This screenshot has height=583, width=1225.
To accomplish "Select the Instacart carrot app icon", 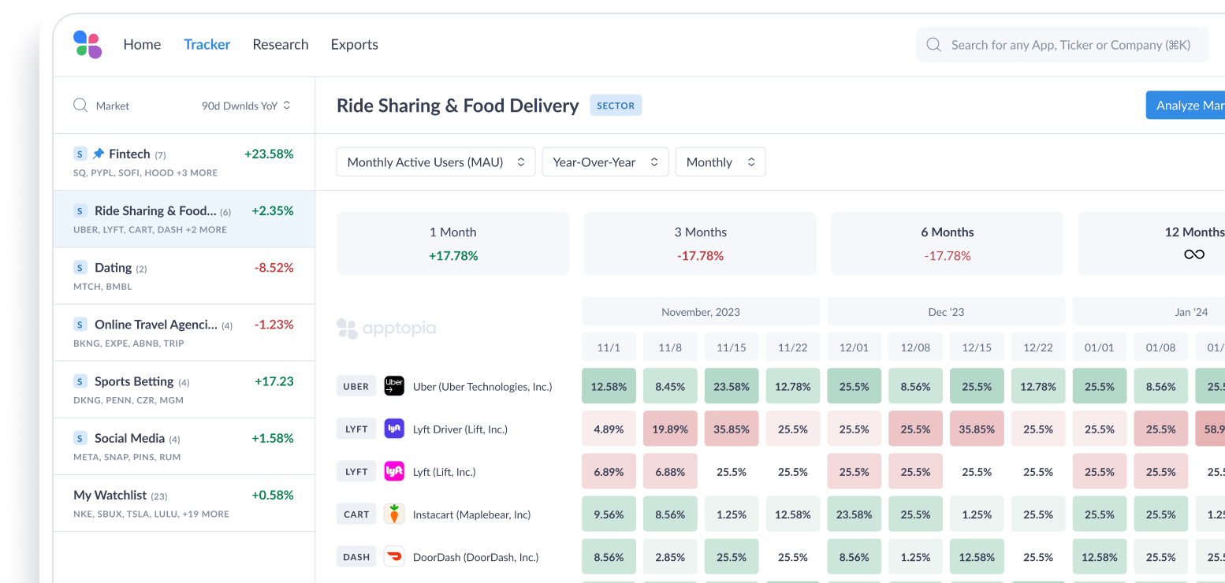I will click(x=394, y=514).
